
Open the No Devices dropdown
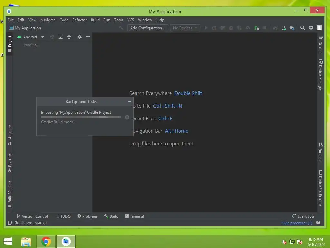click(x=185, y=28)
